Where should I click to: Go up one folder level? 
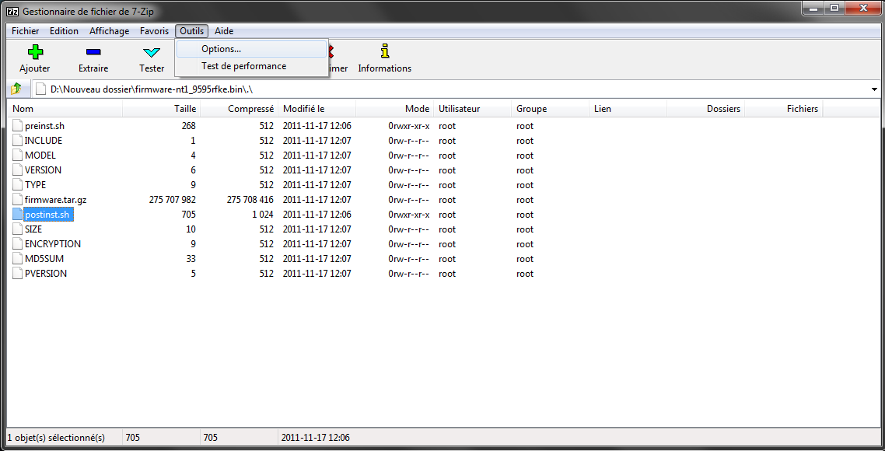click(x=16, y=89)
